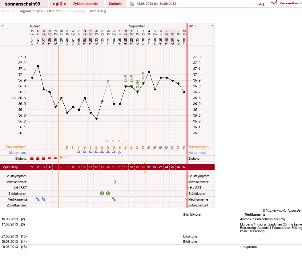Click the Störfaktoren column header in notes

(193, 214)
